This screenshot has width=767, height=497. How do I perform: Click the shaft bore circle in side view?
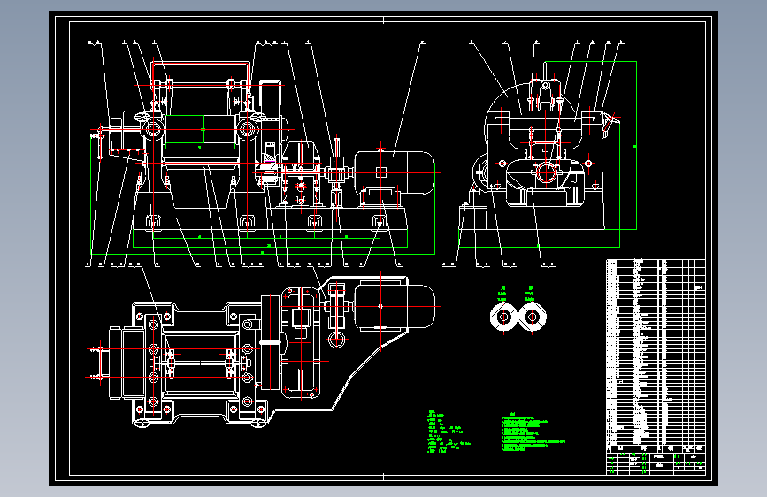click(545, 172)
